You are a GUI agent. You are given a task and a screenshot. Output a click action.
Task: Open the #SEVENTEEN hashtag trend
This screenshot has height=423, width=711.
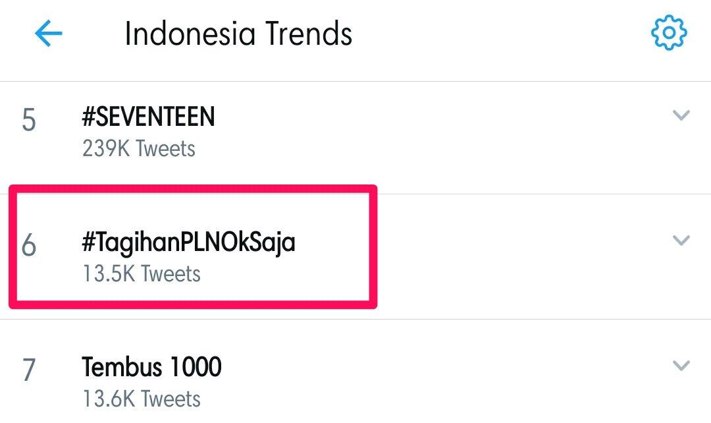pyautogui.click(x=148, y=117)
